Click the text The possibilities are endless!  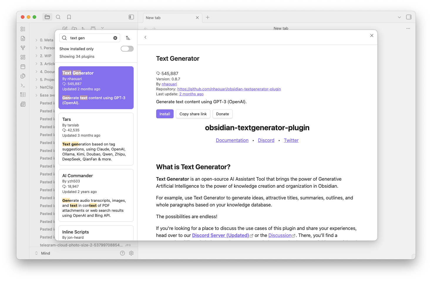pyautogui.click(x=187, y=216)
